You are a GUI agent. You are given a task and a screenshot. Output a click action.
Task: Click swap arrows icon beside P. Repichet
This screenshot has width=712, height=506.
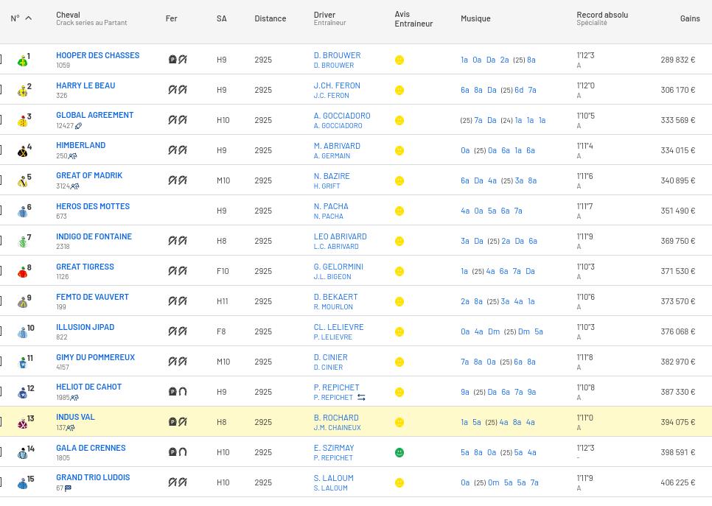pos(361,398)
